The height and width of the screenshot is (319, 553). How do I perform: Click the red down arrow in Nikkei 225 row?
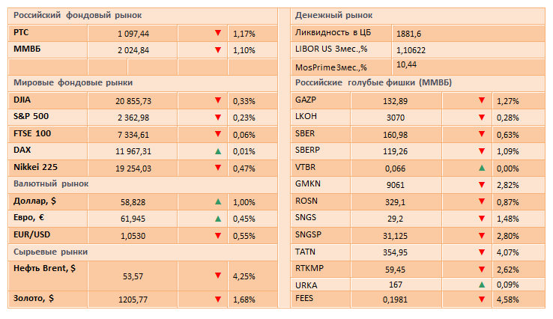(x=217, y=168)
